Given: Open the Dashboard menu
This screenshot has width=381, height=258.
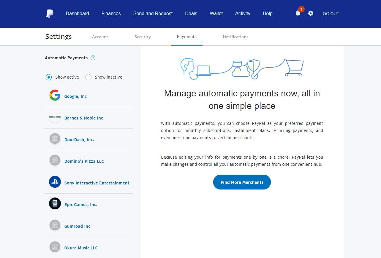Looking at the screenshot, I should click(78, 13).
